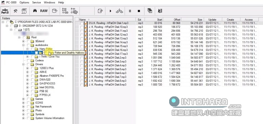
Task: Check the audiobooks folder checkbox
Action: [x=28, y=45]
